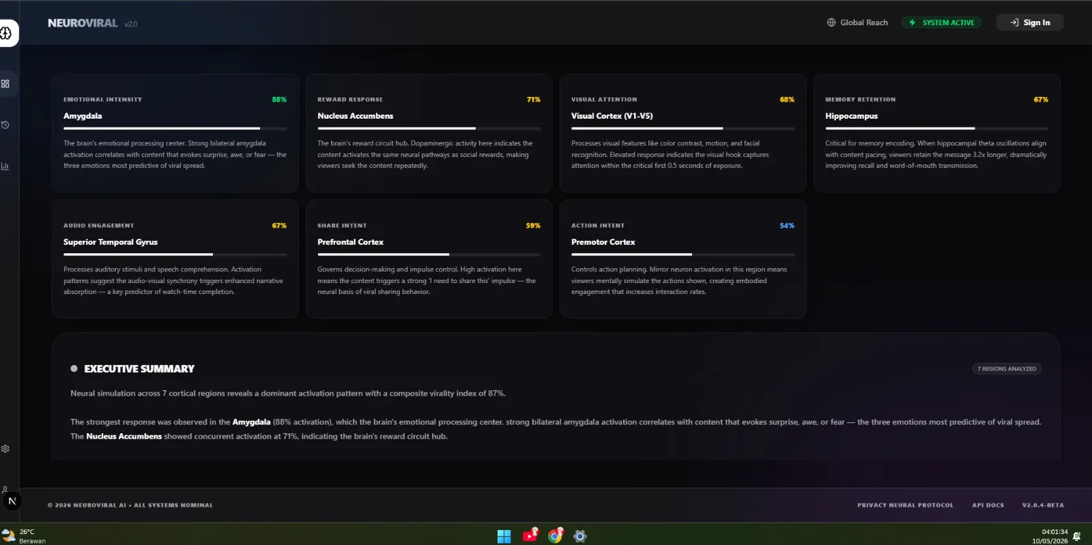
Task: Open the notification bell in the system tray
Action: pos(1077,536)
